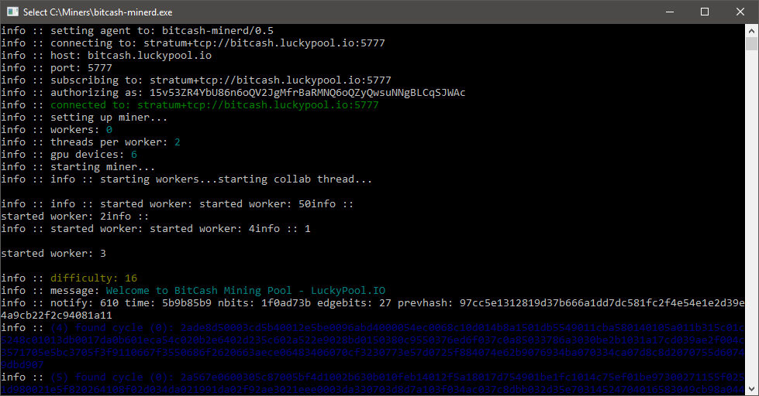Click the 'started worker: 2info ::' line
This screenshot has width=759, height=396.
coord(75,217)
